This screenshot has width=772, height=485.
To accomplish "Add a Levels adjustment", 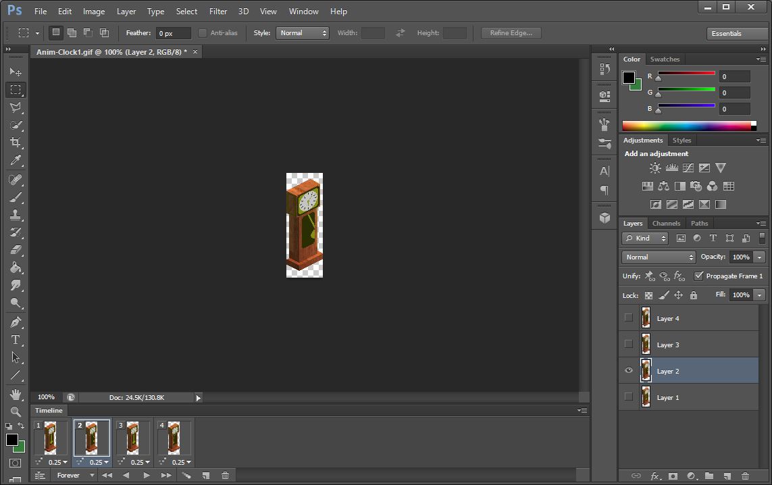I will 671,168.
